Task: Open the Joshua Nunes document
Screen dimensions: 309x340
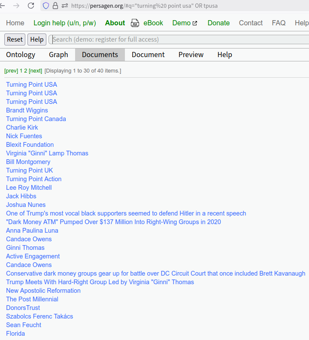Action: click(26, 205)
